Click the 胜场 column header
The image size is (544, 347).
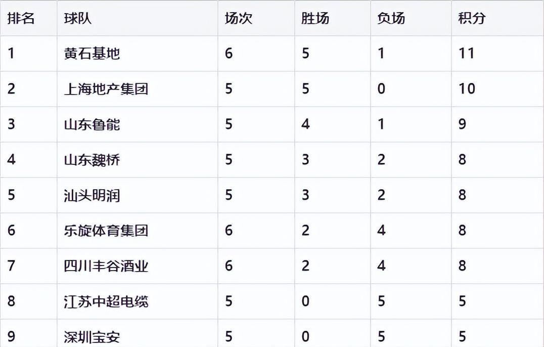[315, 19]
